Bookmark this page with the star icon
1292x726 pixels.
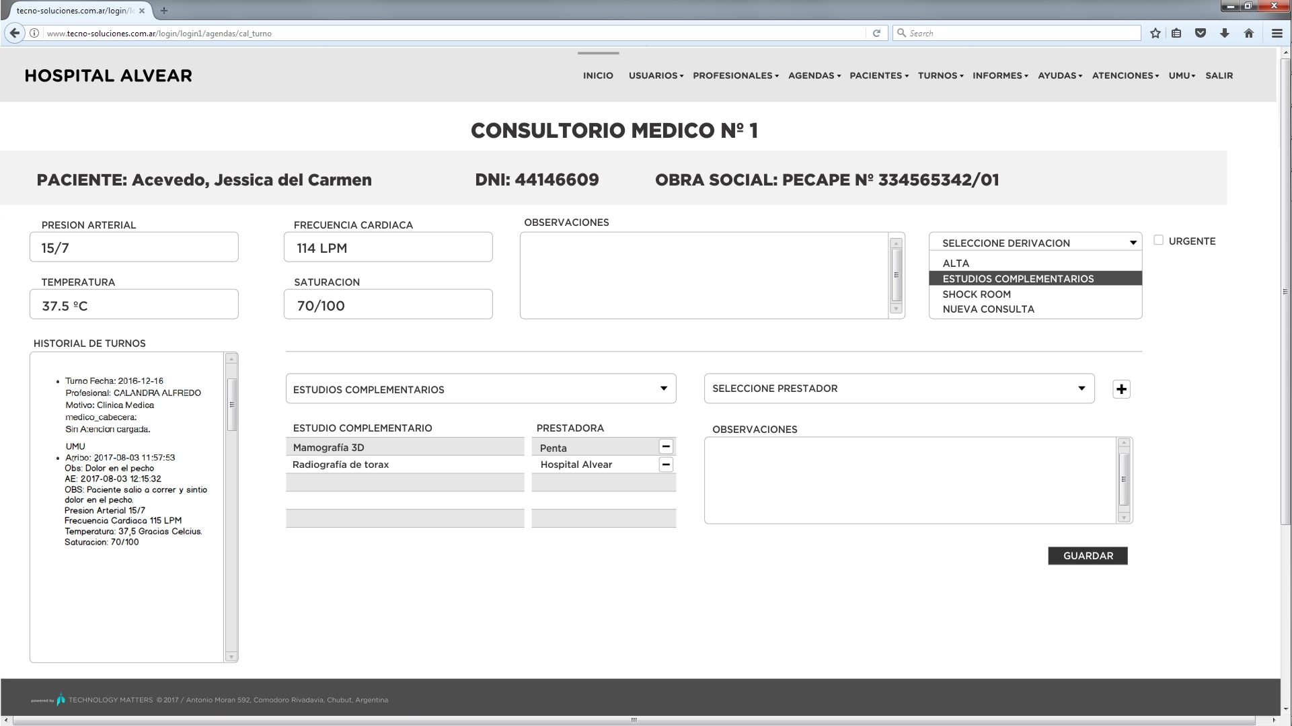pyautogui.click(x=1155, y=33)
